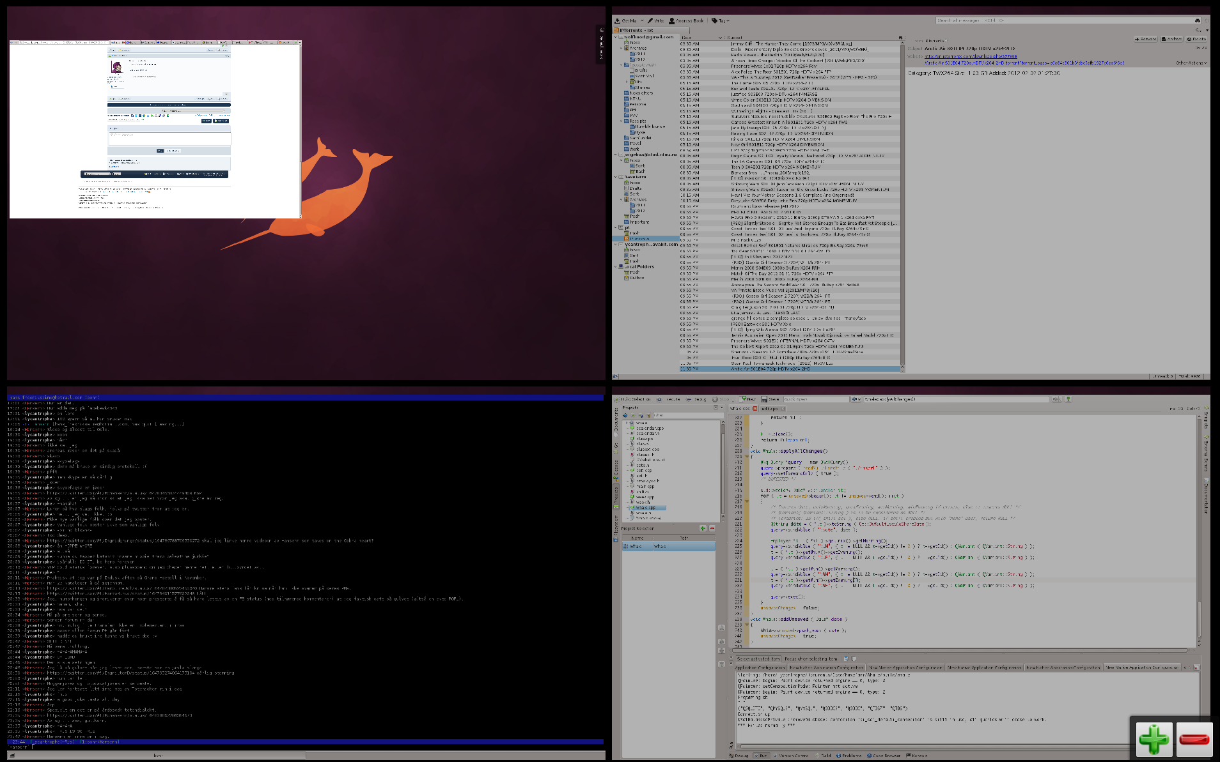Image resolution: width=1220 pixels, height=762 pixels.
Task: Click the Debug button in KDevelop toolbar
Action: (x=696, y=399)
